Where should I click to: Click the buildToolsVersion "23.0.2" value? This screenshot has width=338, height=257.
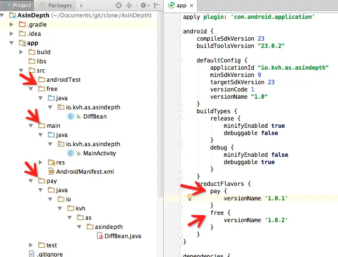point(271,46)
